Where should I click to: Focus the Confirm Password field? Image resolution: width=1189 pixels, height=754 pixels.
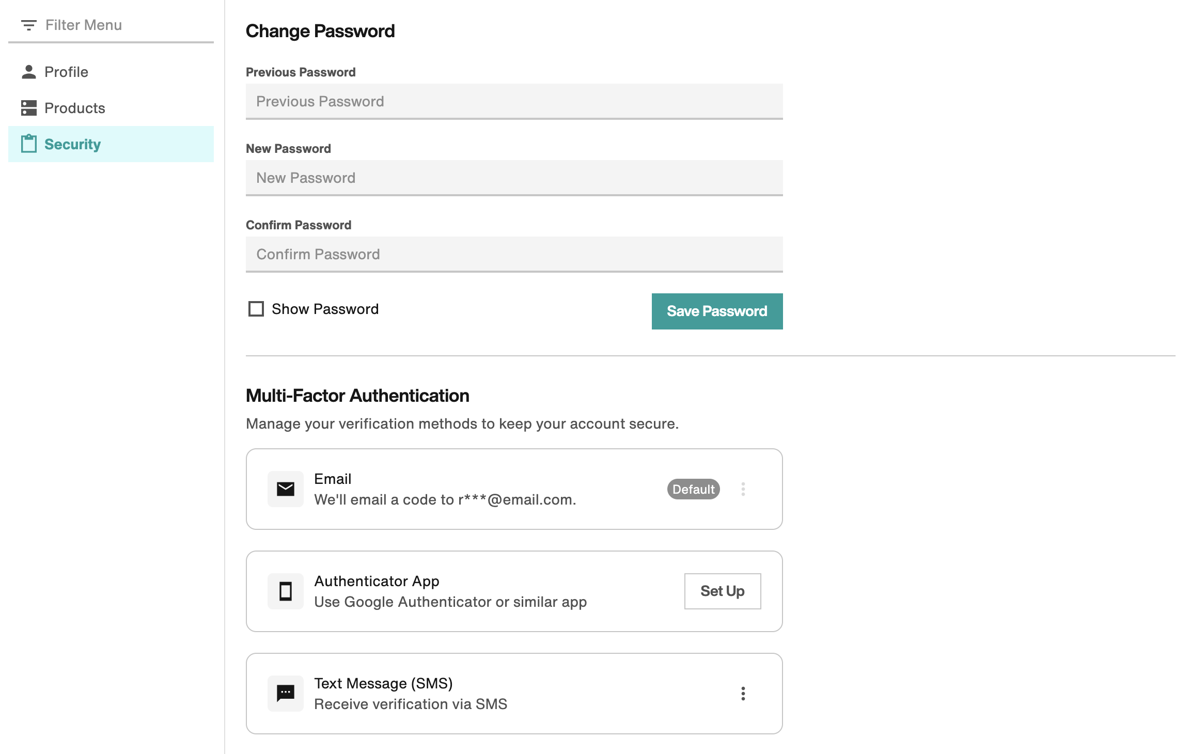514,254
